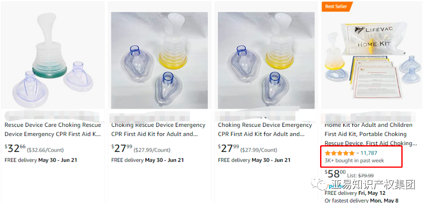Click the ($32.66/Count) unit price text

point(45,150)
